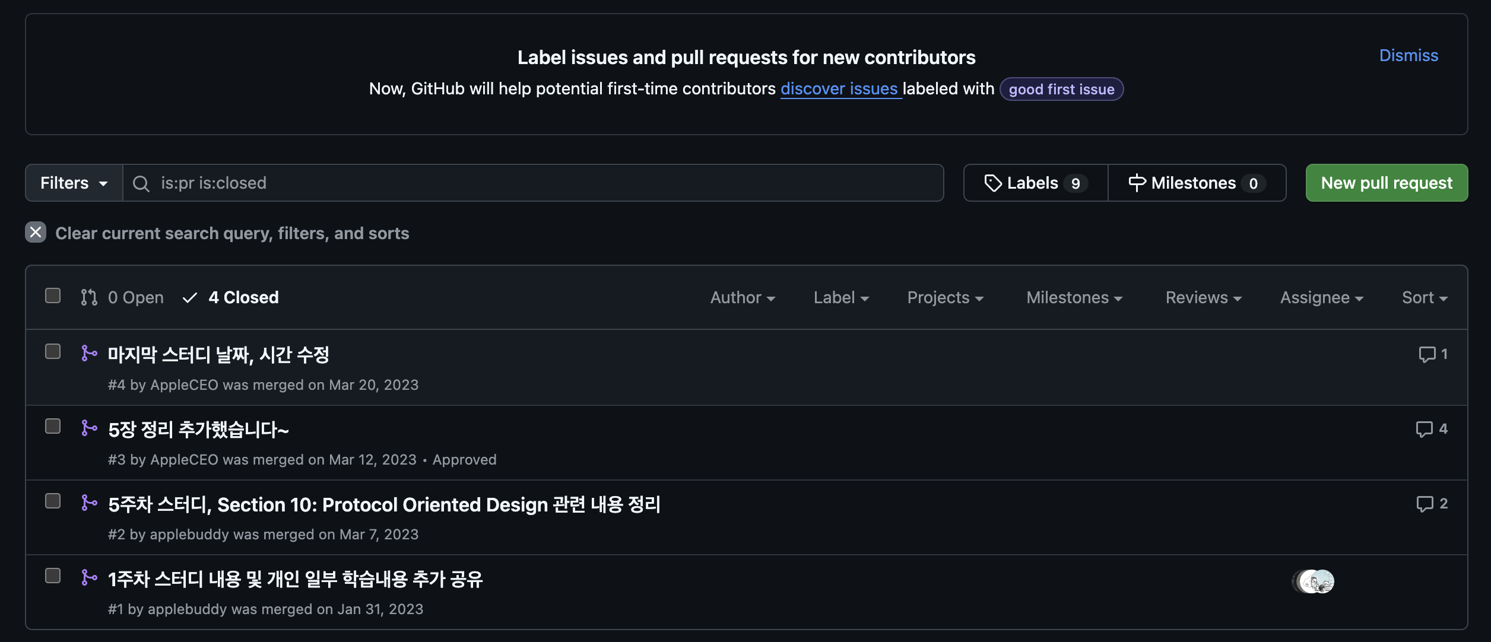Viewport: 1491px width, 642px height.
Task: Check the box for 5장 정리 추가했습니다~
Action: [53, 427]
